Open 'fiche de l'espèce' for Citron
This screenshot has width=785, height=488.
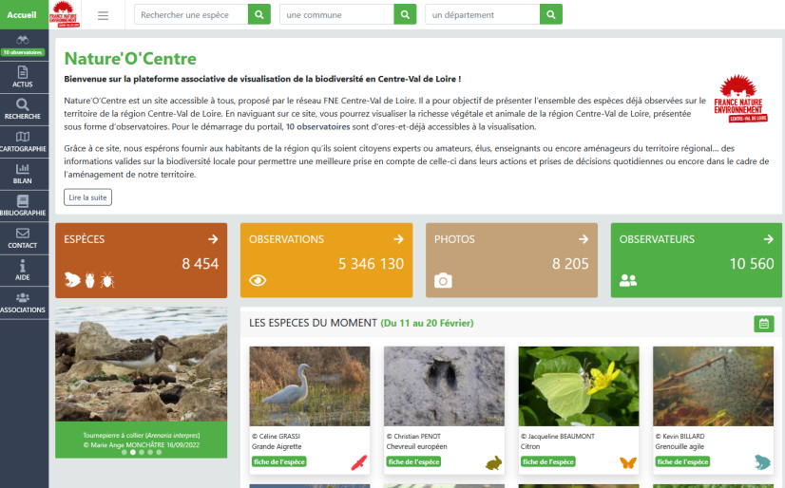point(547,462)
